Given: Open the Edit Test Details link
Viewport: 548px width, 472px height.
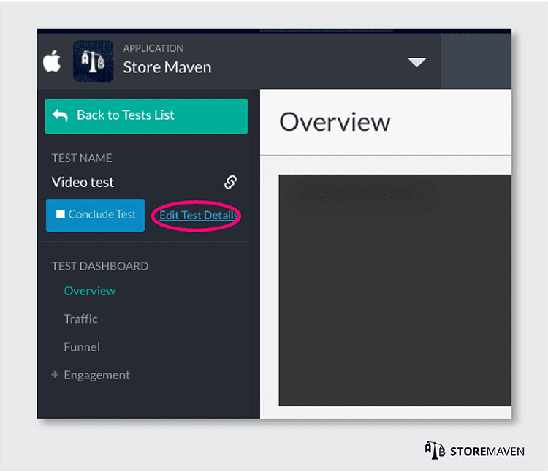Looking at the screenshot, I should click(x=198, y=216).
